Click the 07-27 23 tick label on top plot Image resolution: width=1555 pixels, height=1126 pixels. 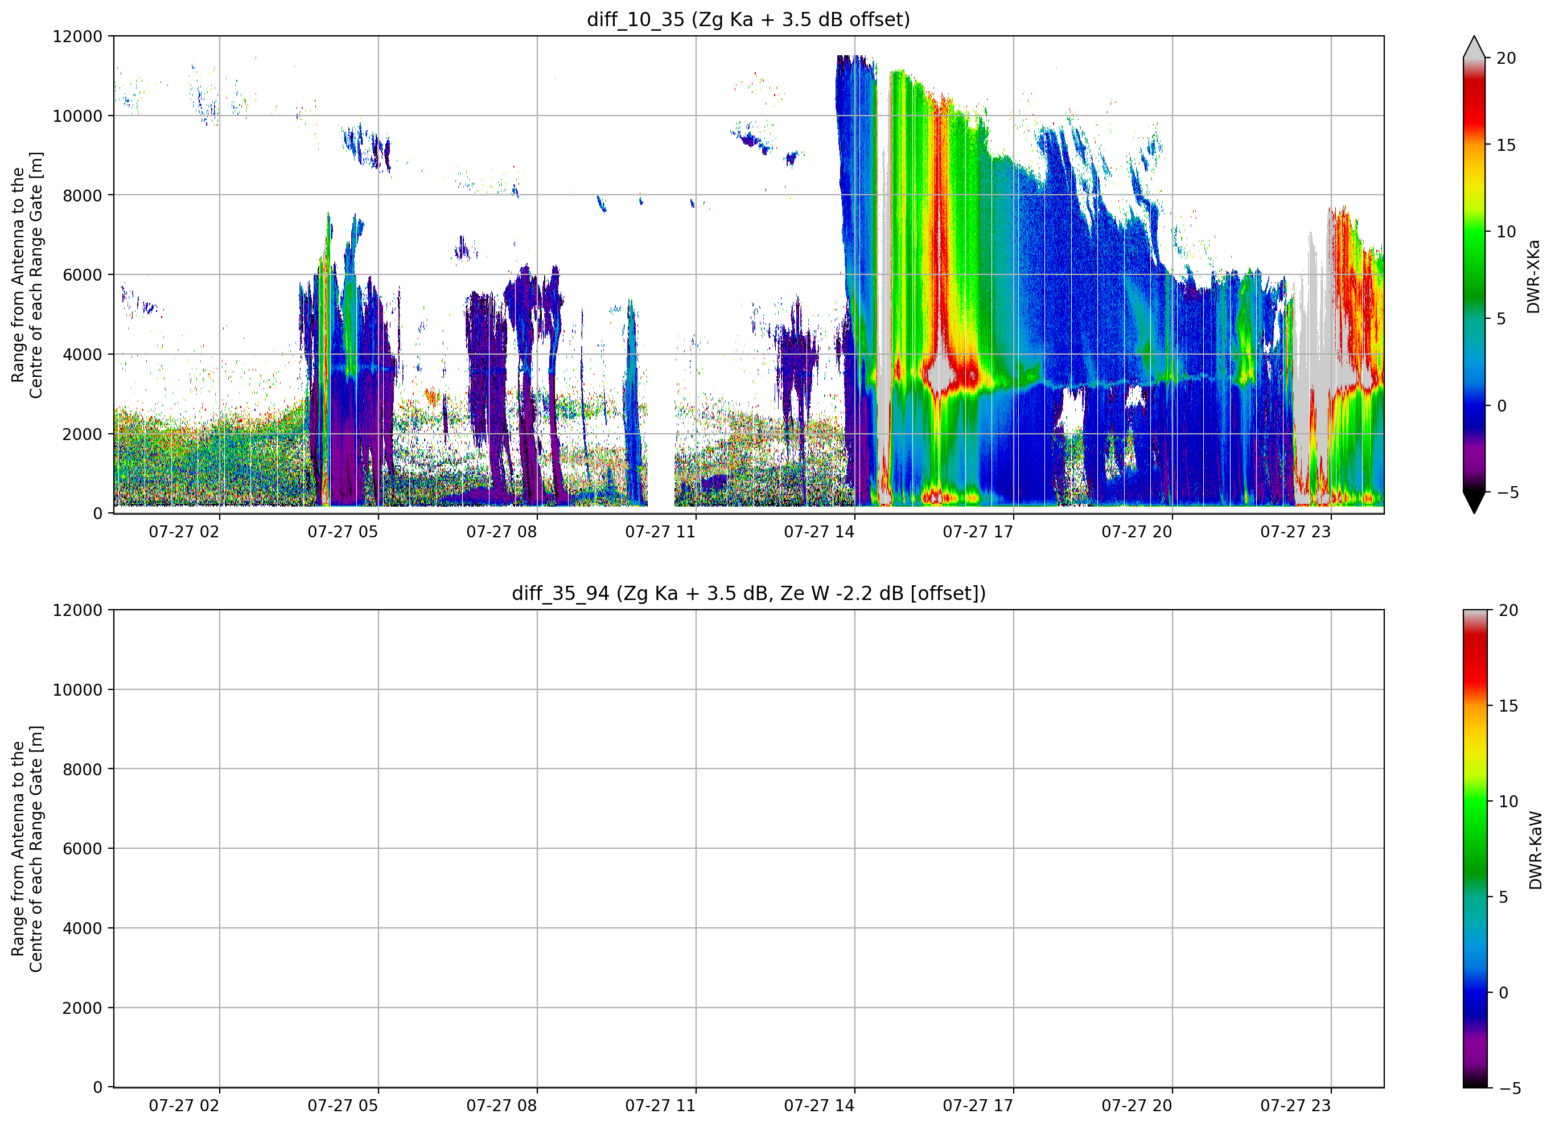[1295, 532]
